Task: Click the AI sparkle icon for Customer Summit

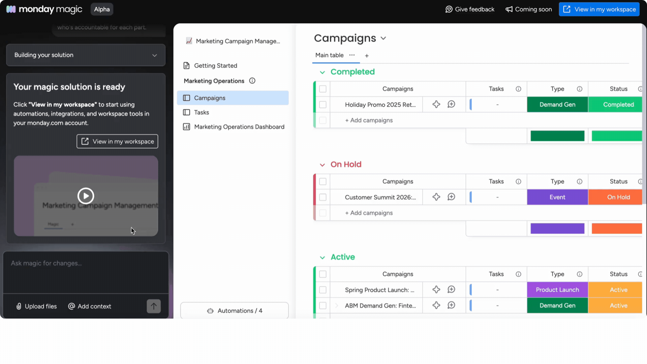Action: 436,197
